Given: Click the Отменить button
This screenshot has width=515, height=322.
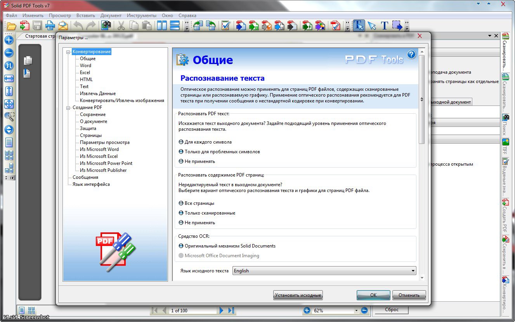Looking at the screenshot, I should coord(409,295).
